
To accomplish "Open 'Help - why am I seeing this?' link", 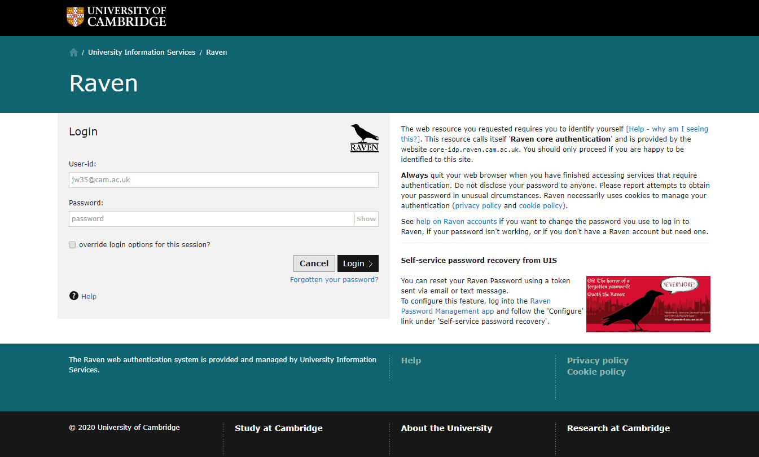I will click(668, 129).
